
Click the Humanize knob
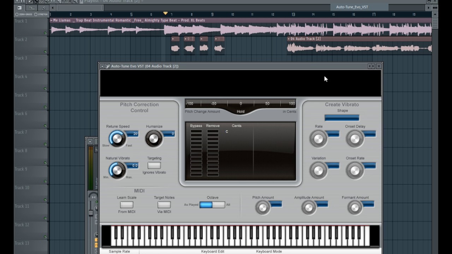pos(154,139)
